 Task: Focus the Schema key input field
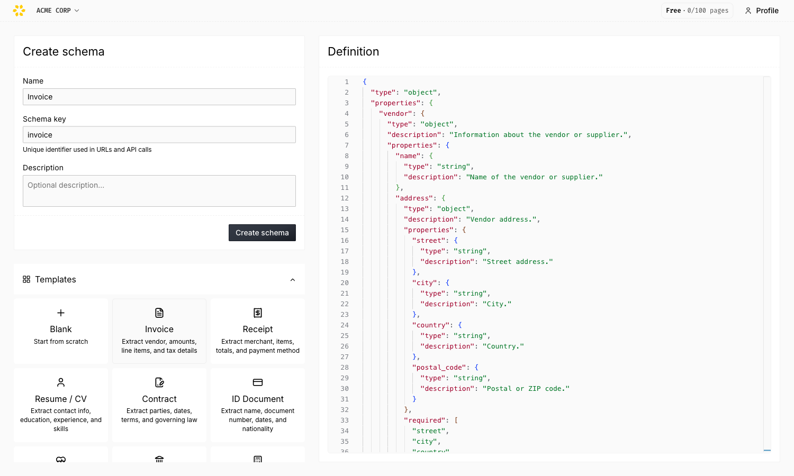click(x=159, y=135)
